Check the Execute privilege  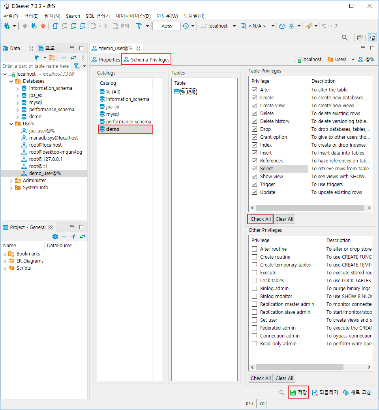[254, 272]
